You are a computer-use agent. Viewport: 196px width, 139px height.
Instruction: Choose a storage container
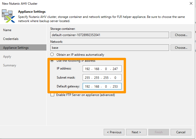[181, 35]
